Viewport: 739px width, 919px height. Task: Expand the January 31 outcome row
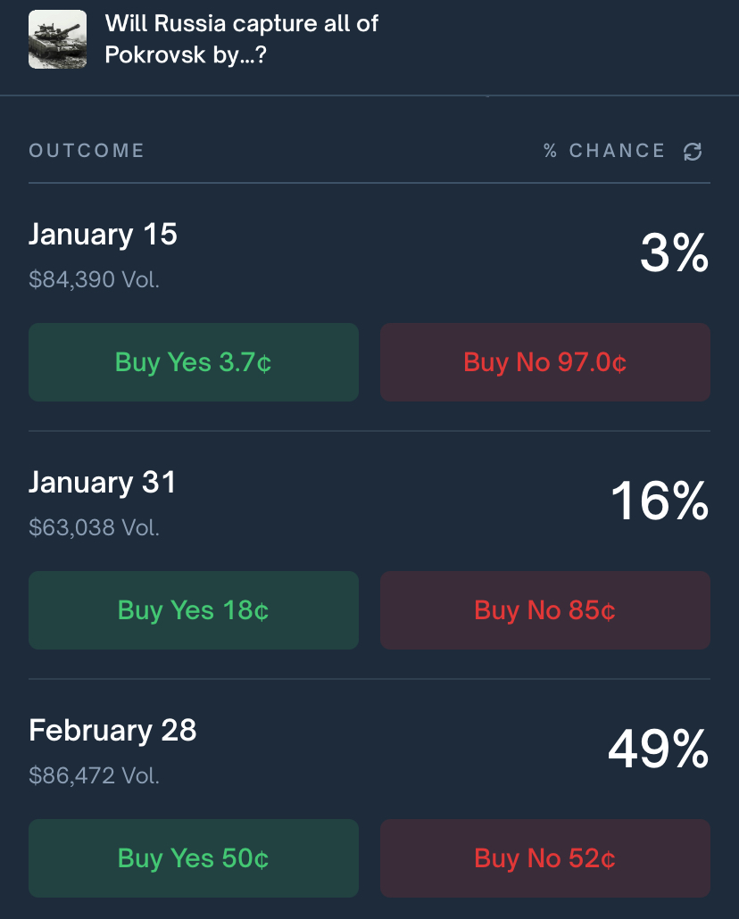tap(104, 483)
